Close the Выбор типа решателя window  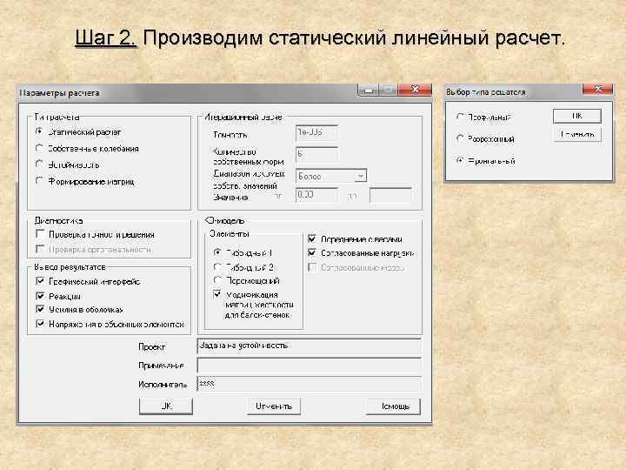click(597, 89)
